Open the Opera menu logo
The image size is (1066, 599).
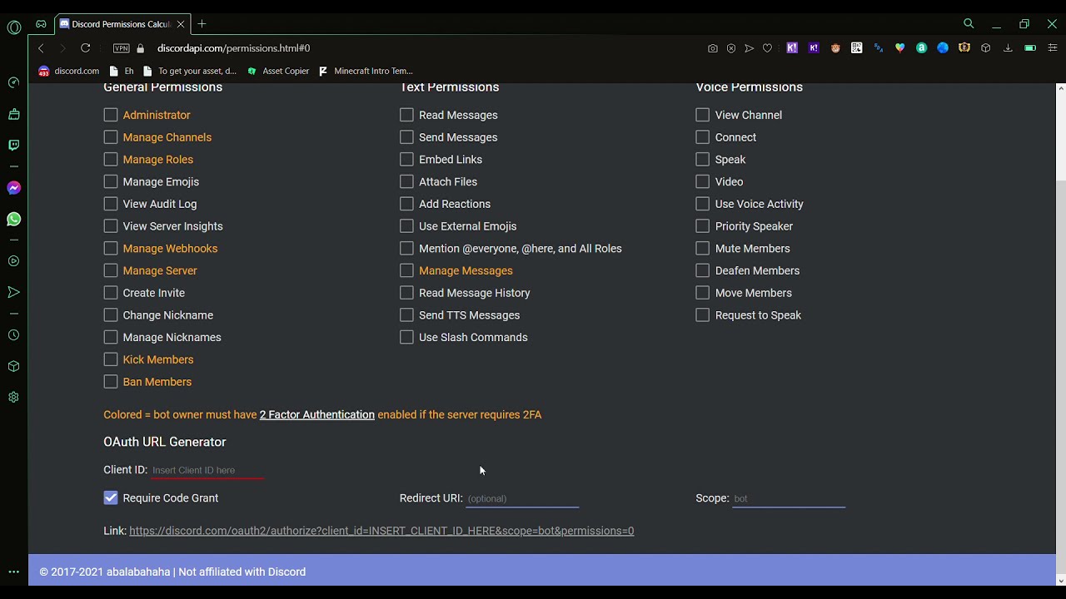click(x=14, y=27)
